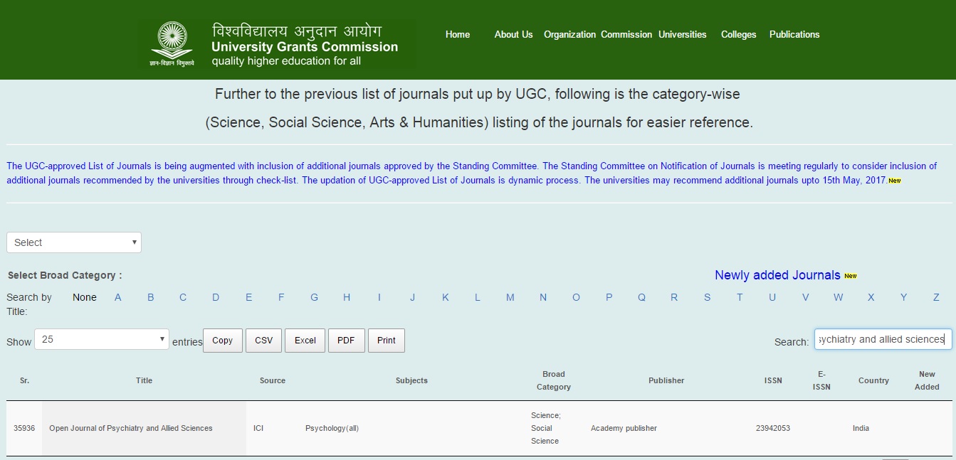Filter titles by letter M

click(x=510, y=297)
